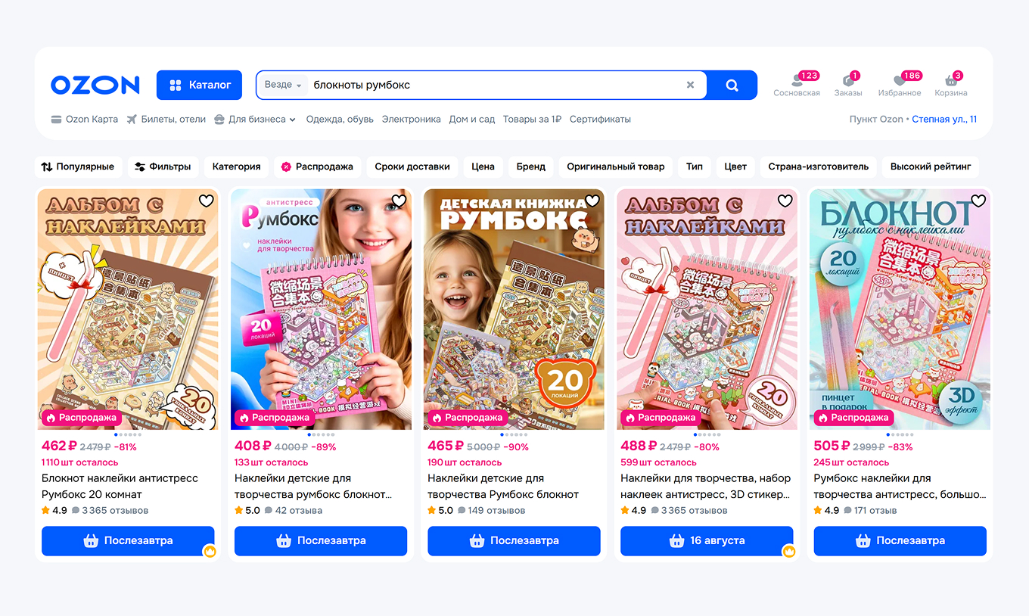Toggle favorite heart on first product
Image resolution: width=1029 pixels, height=616 pixels.
(x=207, y=201)
